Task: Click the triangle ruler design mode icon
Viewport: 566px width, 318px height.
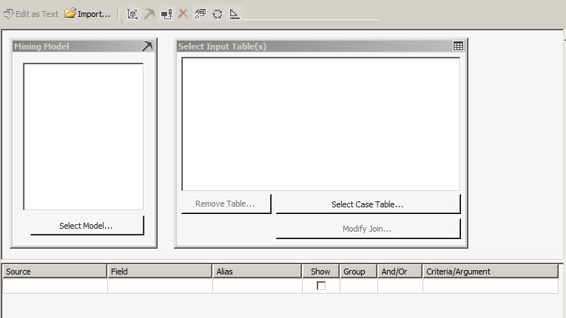Action: 235,14
